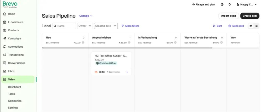
Task: Open the Created date dropdown
Action: coord(106,26)
